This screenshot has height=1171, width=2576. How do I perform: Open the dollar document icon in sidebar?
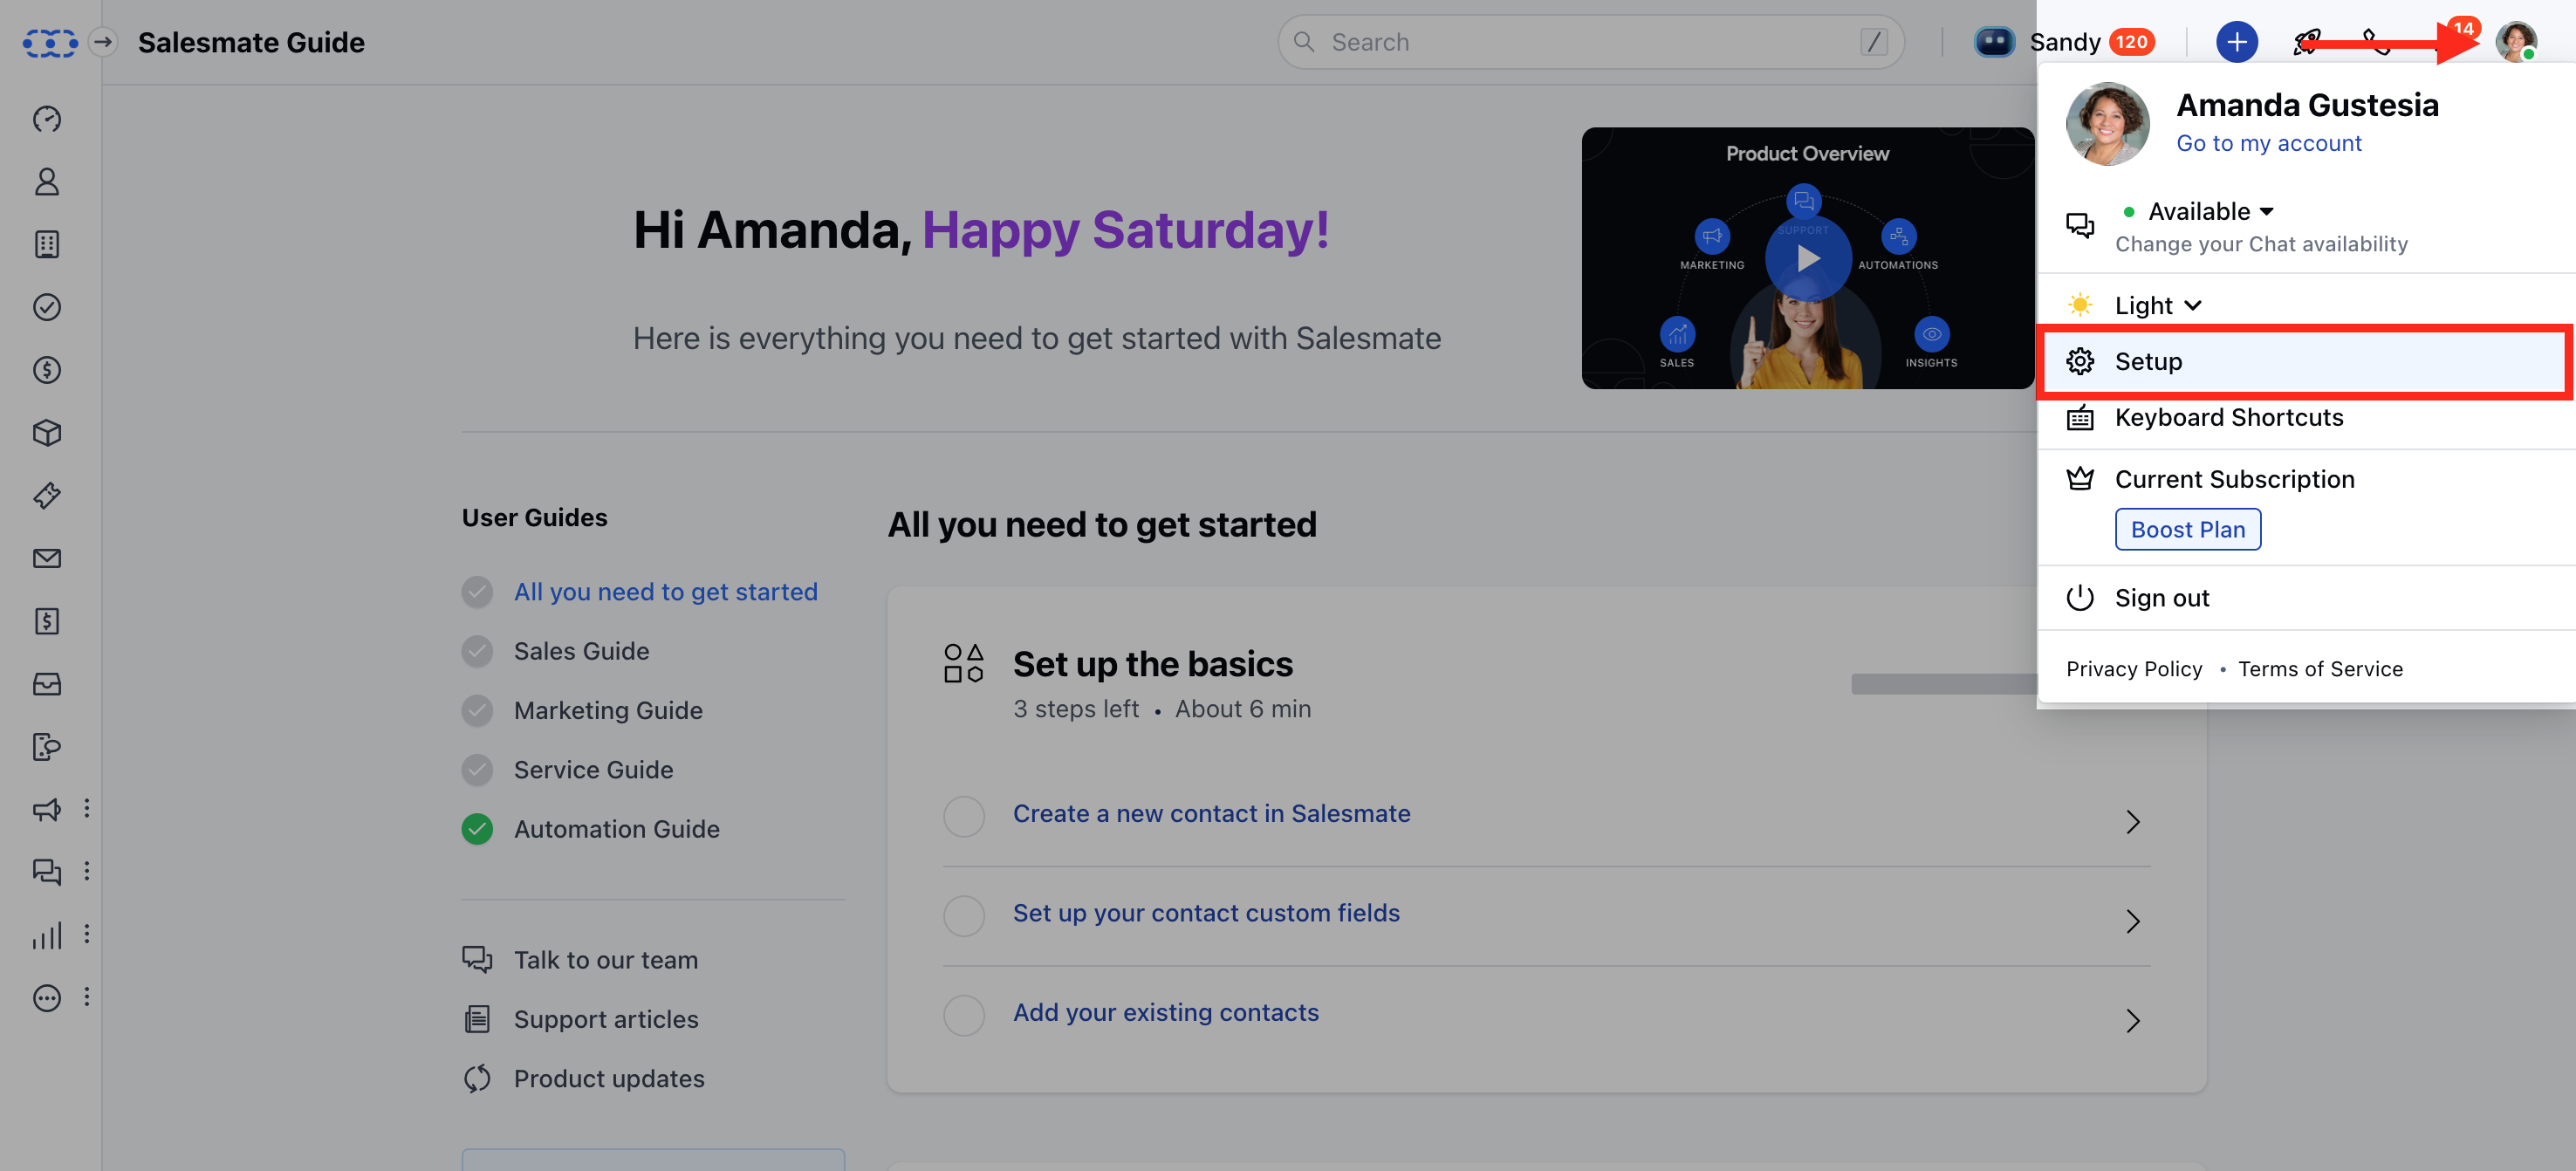point(47,621)
